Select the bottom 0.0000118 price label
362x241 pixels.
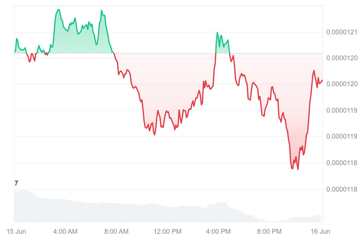coord(341,189)
